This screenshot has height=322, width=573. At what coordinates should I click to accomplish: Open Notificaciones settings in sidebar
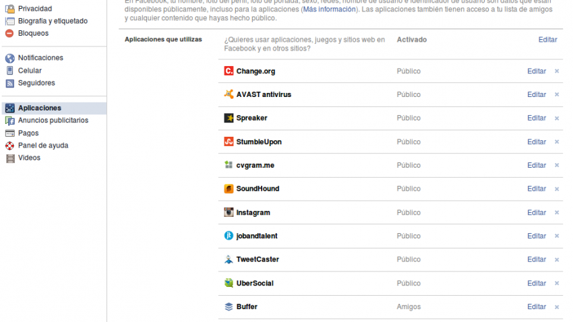click(40, 58)
